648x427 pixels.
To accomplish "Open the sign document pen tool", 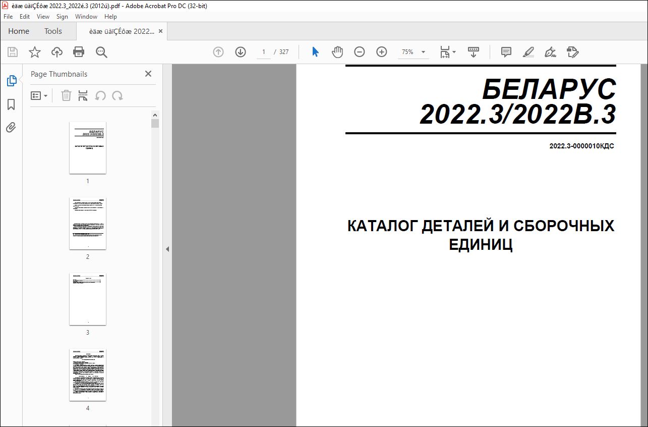I will click(x=550, y=52).
